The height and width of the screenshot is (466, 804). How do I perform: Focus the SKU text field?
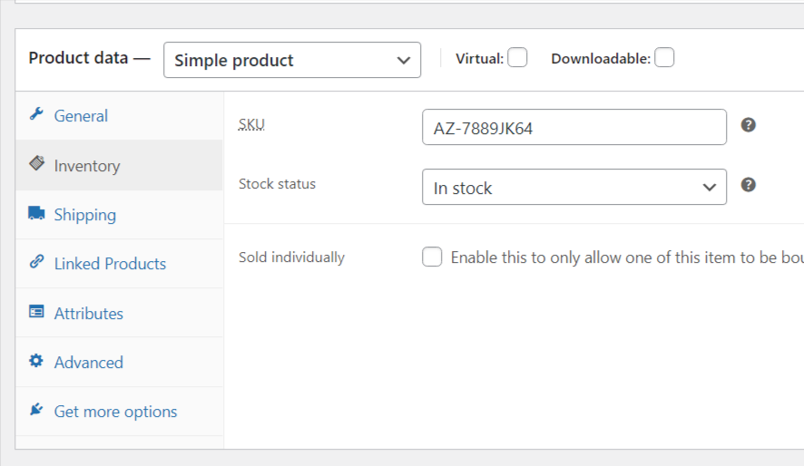tap(574, 127)
